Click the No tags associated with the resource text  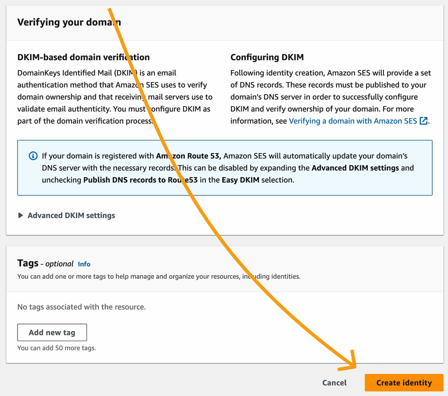point(82,307)
